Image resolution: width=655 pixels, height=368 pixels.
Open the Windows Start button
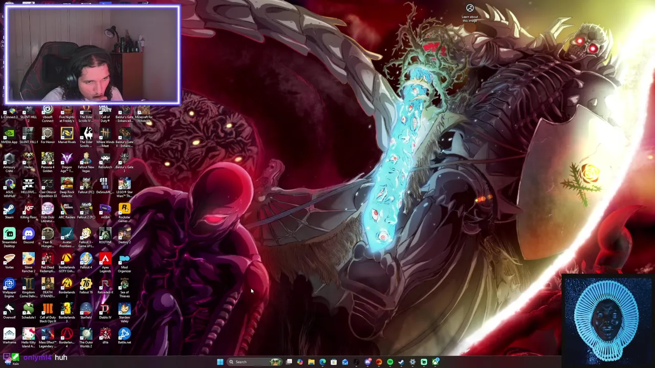pos(220,362)
